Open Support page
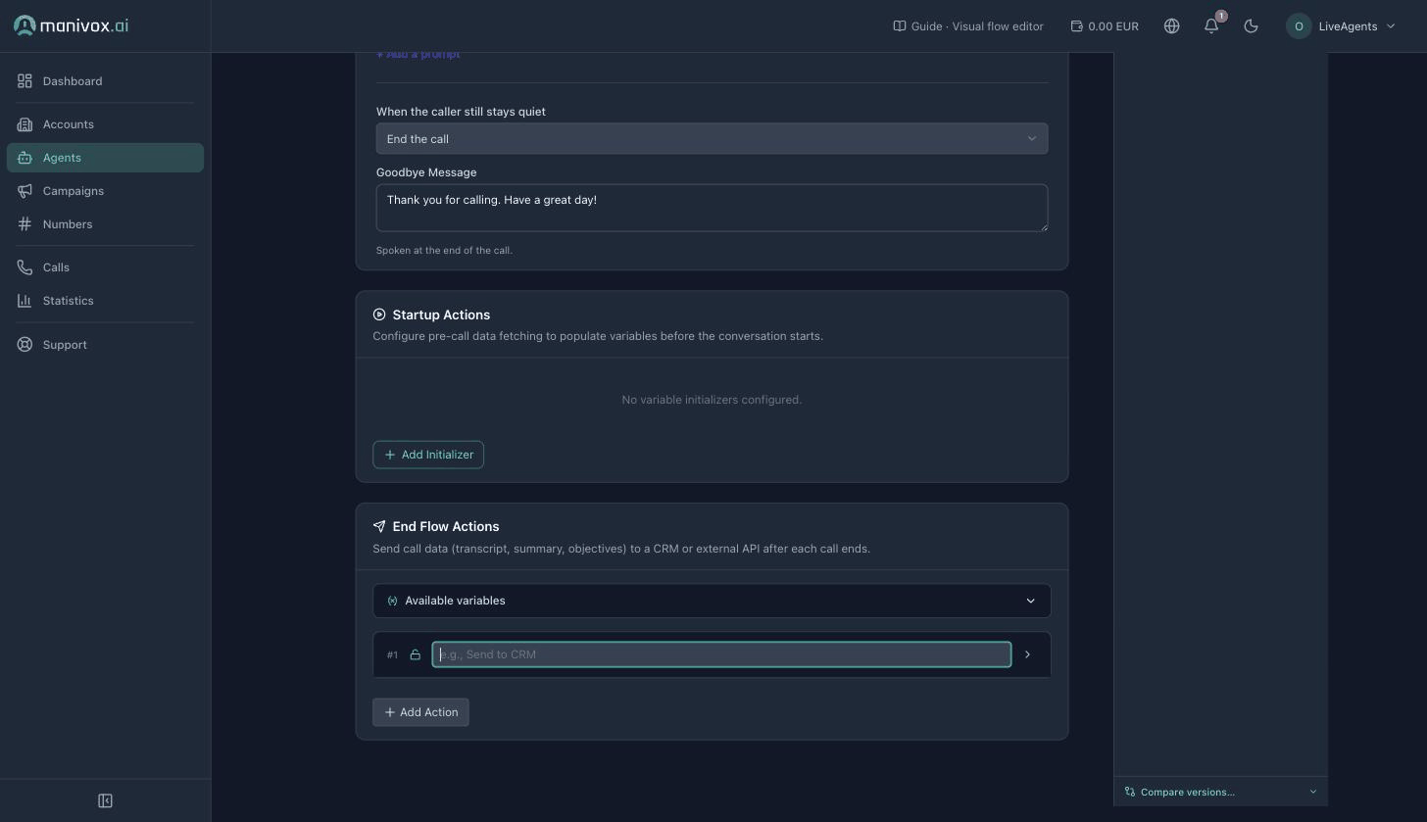The height and width of the screenshot is (822, 1427). (105, 345)
